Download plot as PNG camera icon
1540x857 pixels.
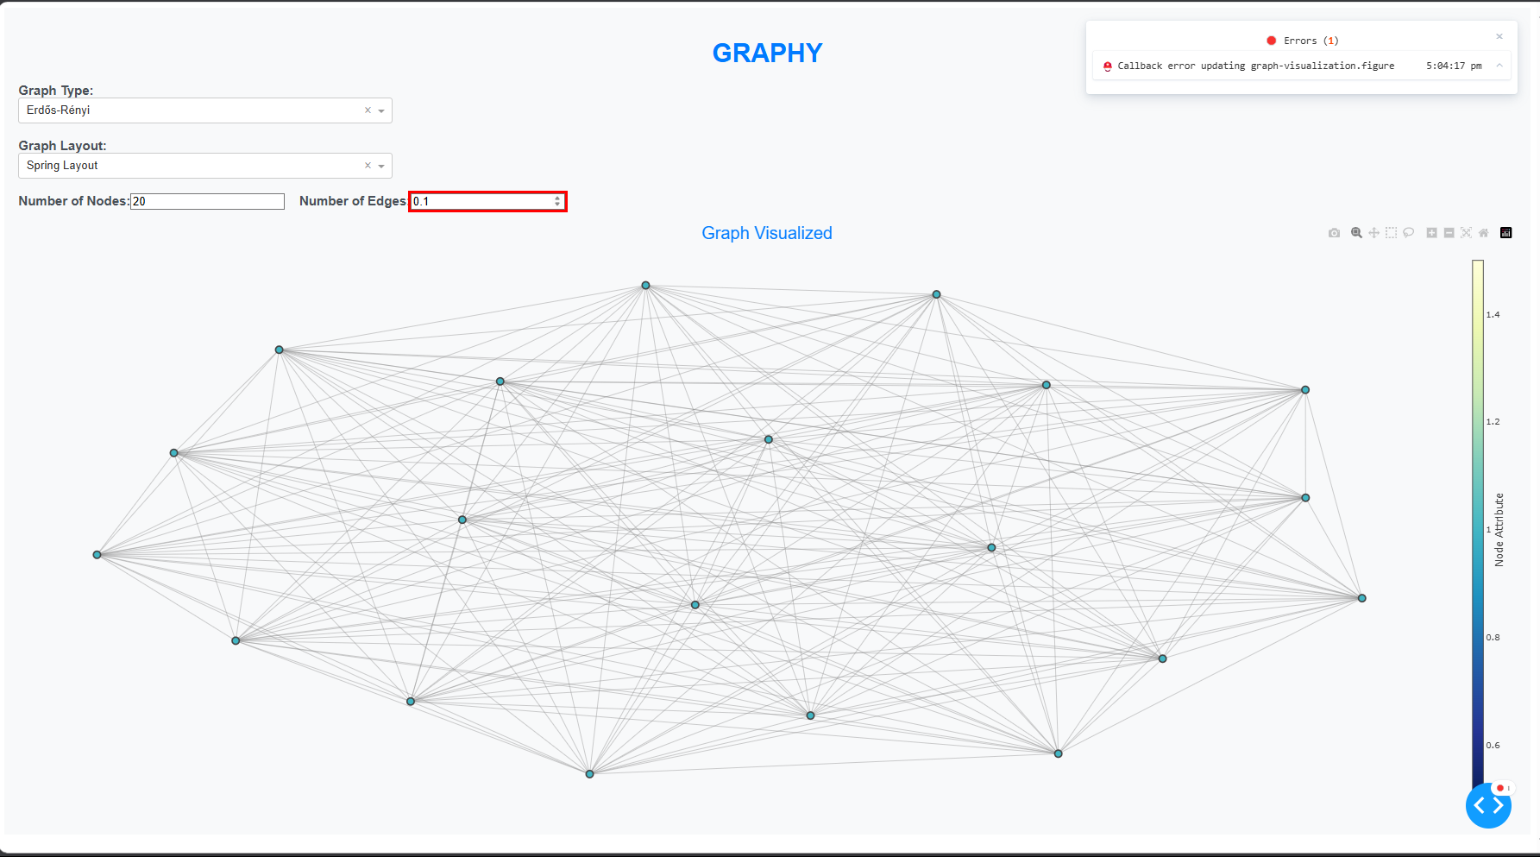point(1334,233)
